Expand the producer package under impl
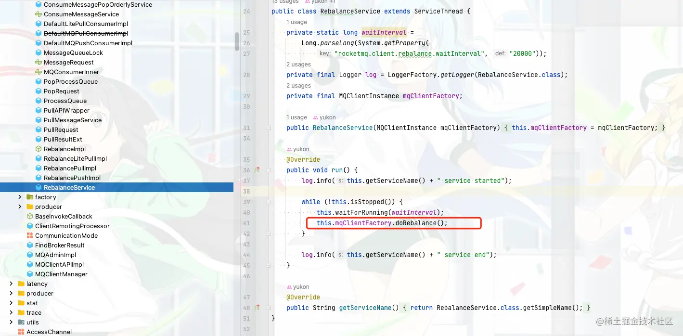The image size is (683, 336). 20,207
